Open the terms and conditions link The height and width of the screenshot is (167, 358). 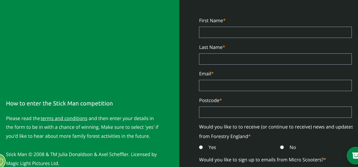point(64,118)
